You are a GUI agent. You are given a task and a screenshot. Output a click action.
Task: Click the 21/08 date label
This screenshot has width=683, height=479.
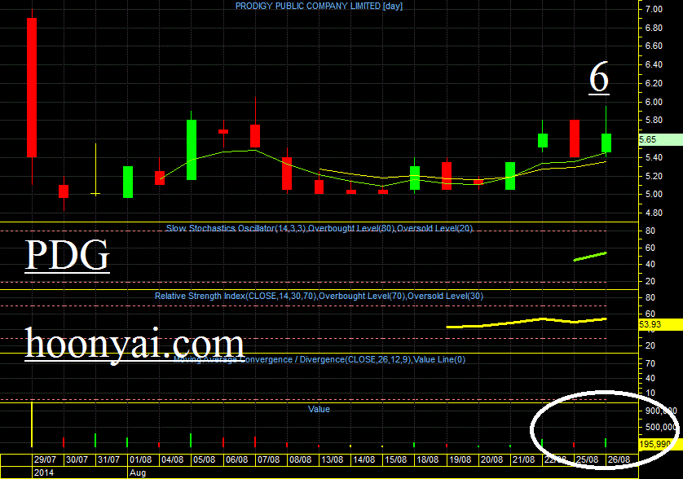pyautogui.click(x=523, y=459)
